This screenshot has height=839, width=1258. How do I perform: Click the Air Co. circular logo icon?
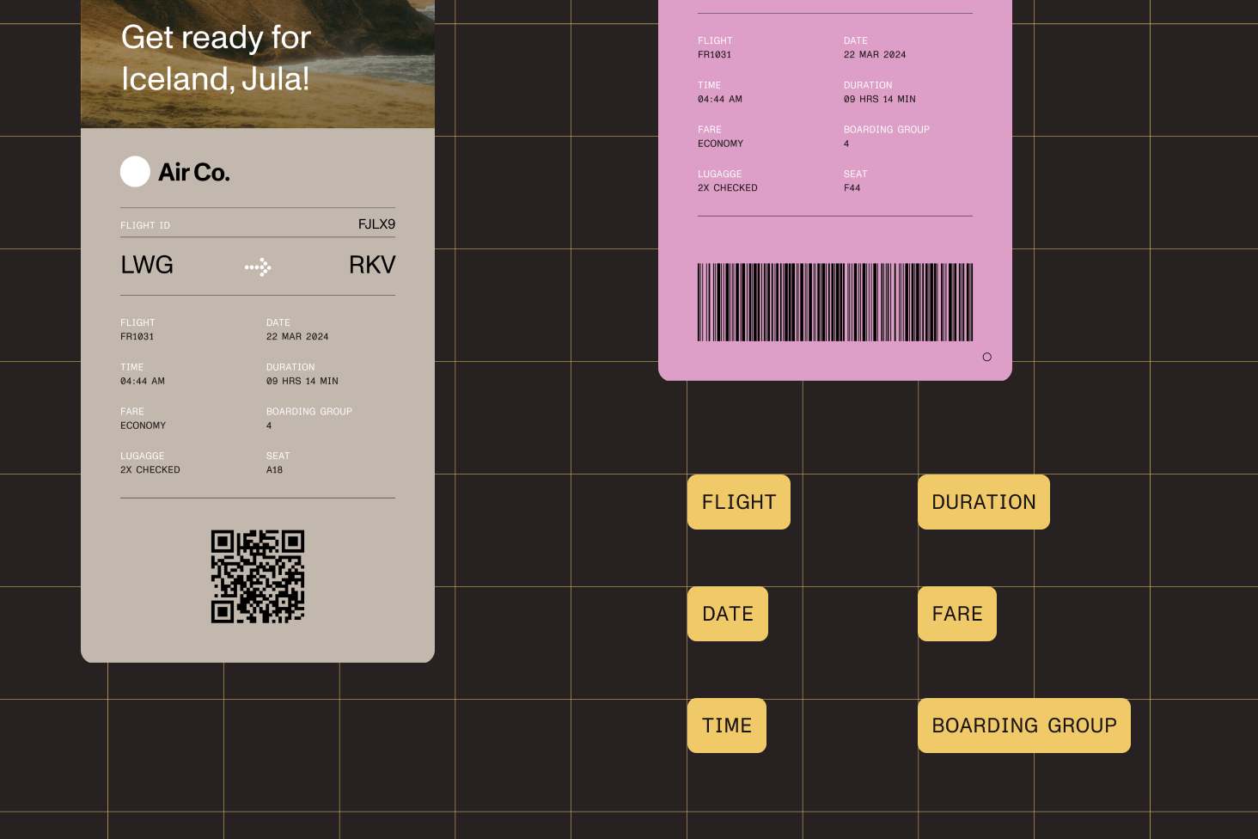pyautogui.click(x=135, y=172)
